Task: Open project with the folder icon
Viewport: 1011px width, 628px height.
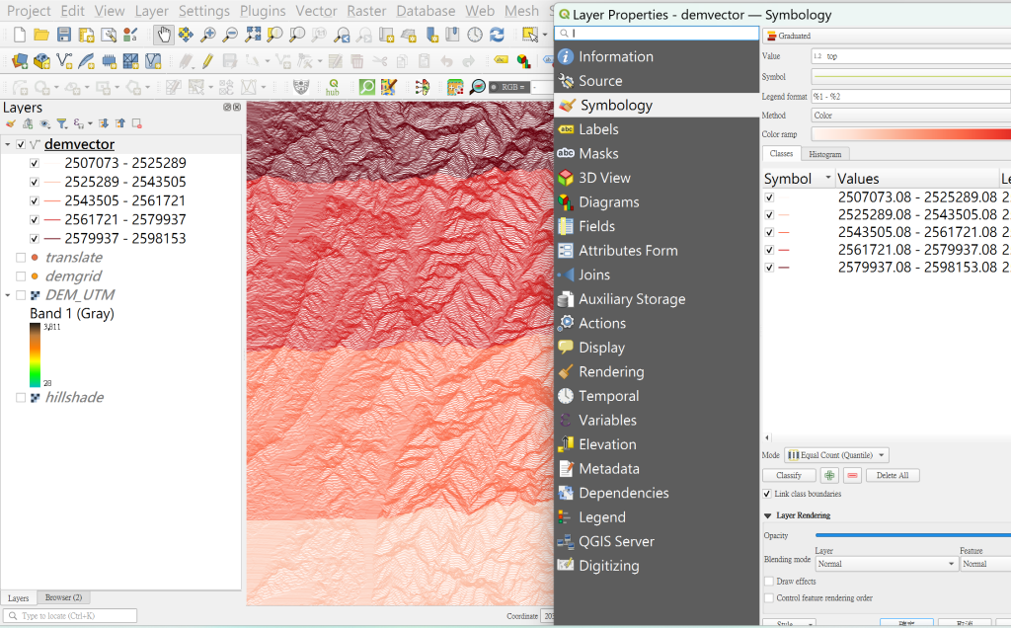Action: point(41,35)
